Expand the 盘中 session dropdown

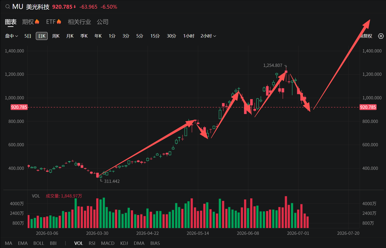[12, 36]
